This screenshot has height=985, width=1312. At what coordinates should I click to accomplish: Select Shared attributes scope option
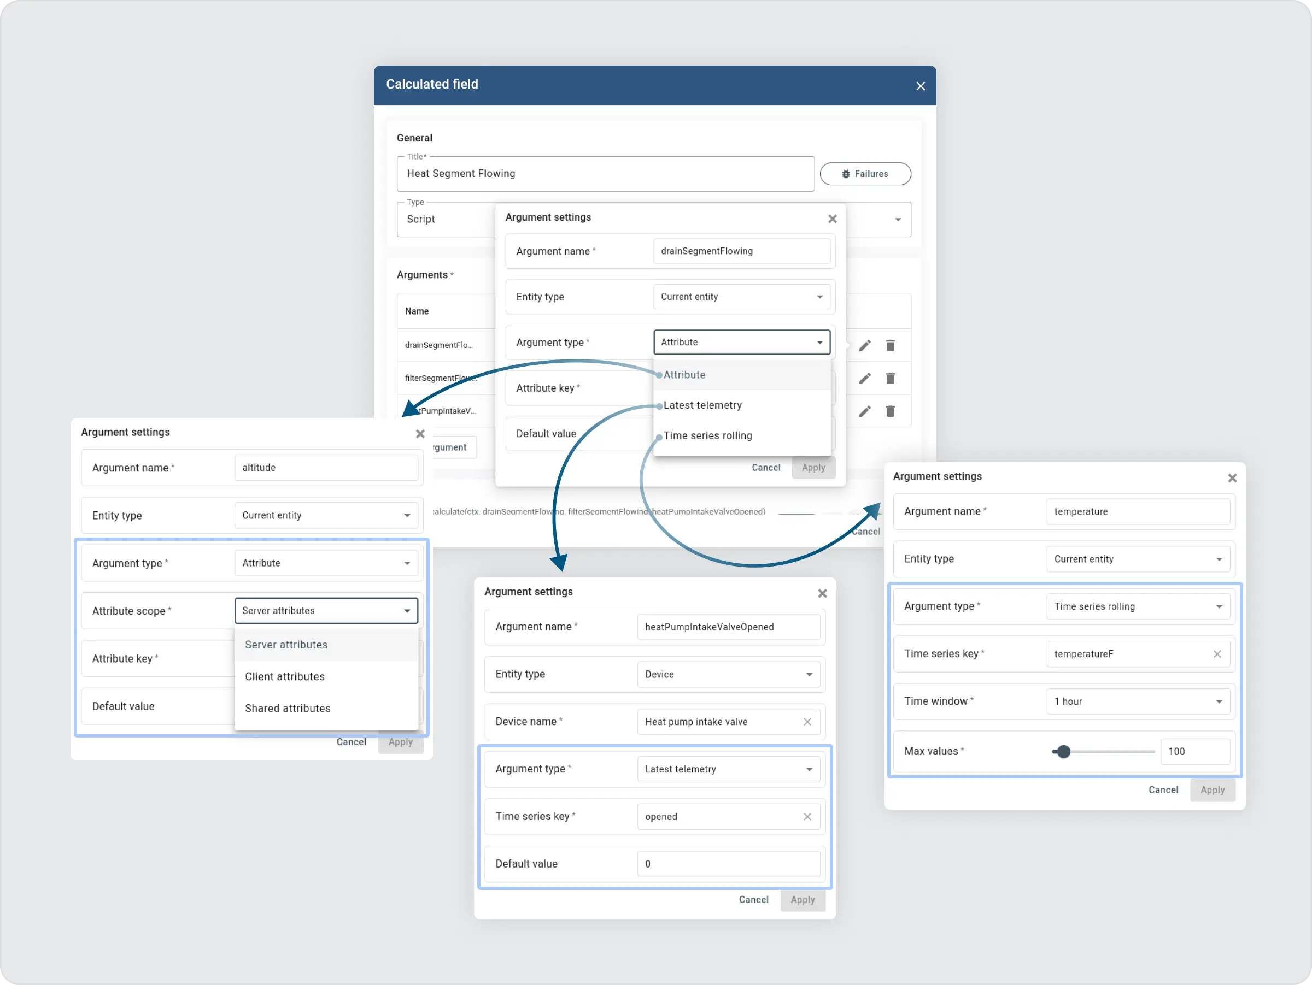pyautogui.click(x=288, y=708)
